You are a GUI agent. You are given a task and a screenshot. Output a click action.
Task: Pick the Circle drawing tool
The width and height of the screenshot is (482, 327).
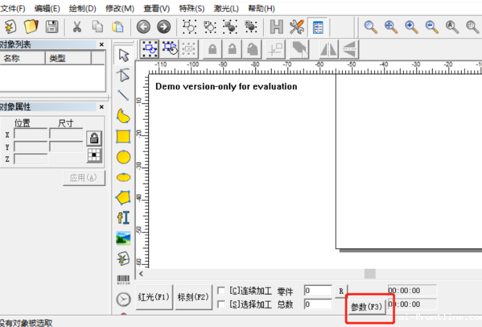click(x=124, y=157)
